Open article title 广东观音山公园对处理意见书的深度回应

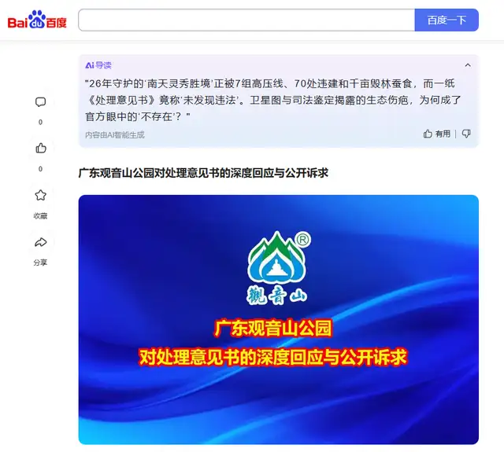[x=203, y=173]
